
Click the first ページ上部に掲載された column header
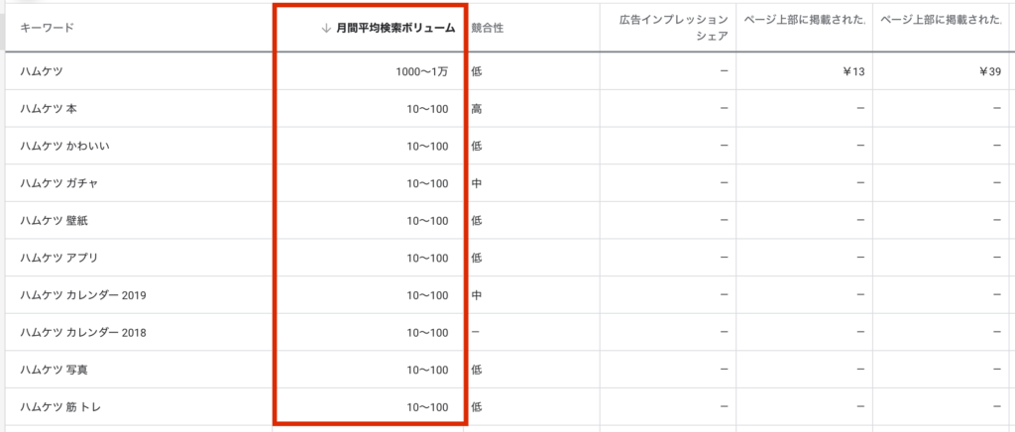pos(804,20)
